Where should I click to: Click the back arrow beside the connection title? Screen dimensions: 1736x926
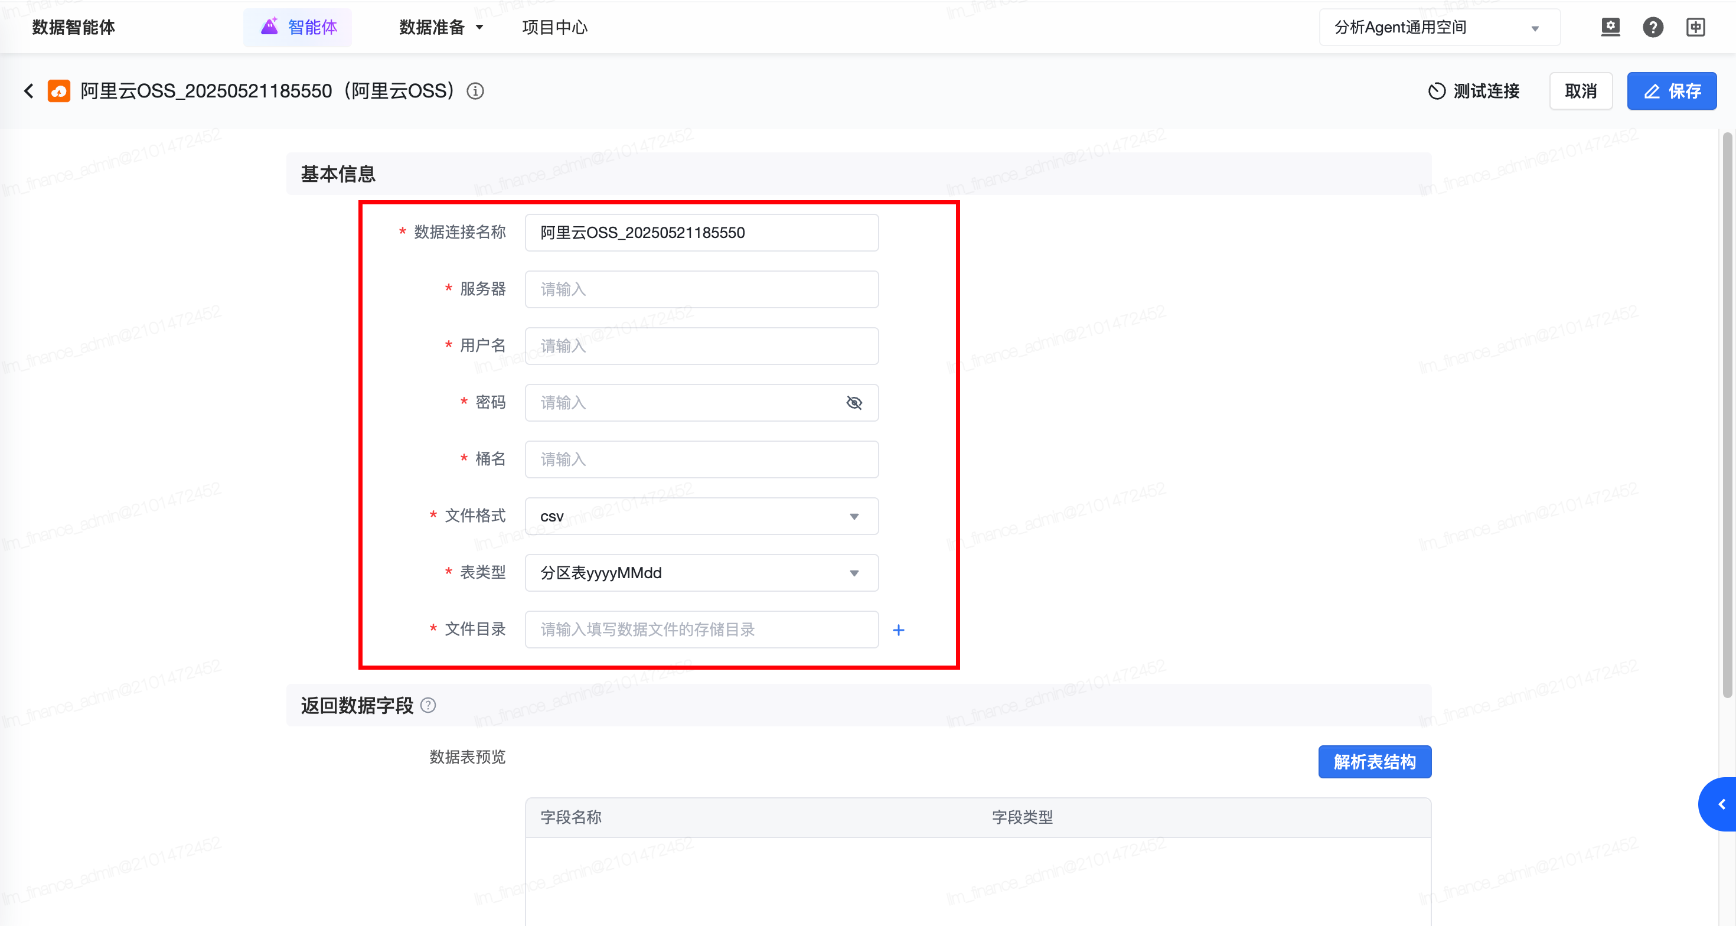click(x=28, y=91)
